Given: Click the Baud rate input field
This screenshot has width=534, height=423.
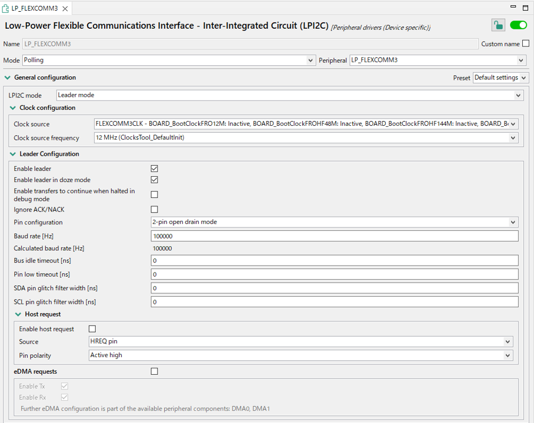Looking at the screenshot, I should [334, 236].
